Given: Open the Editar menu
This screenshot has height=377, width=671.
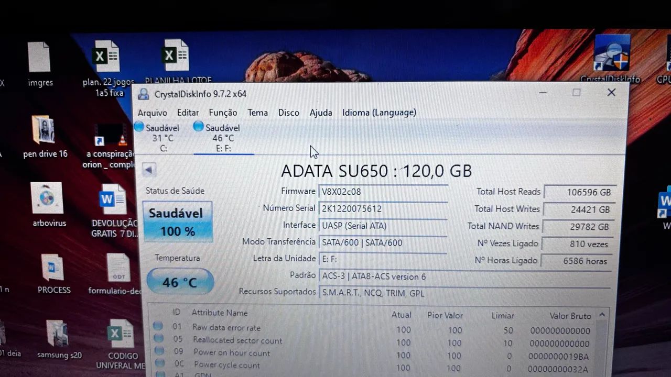Looking at the screenshot, I should 188,113.
